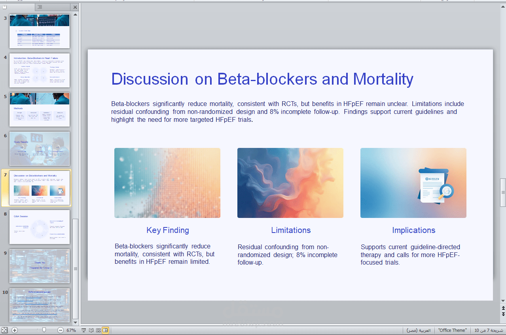This screenshot has width=506, height=335.
Task: Click the Arabic (Egypt) language indicator
Action: 419,330
